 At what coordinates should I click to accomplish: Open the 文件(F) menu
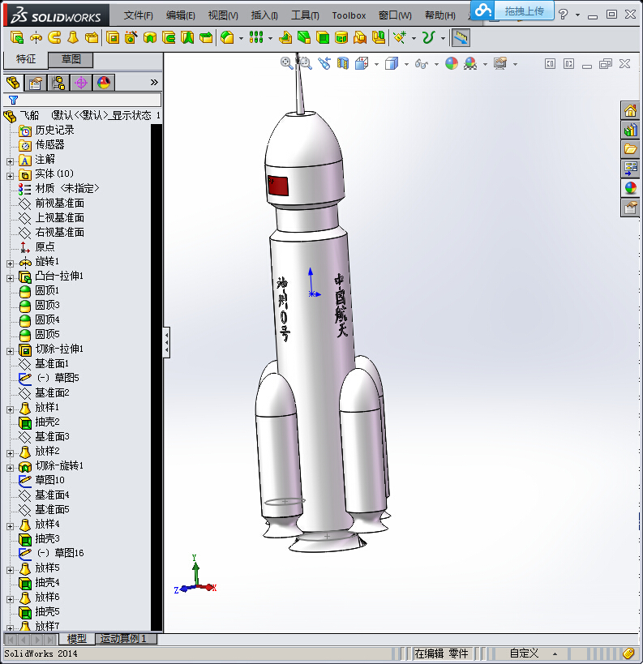point(138,15)
